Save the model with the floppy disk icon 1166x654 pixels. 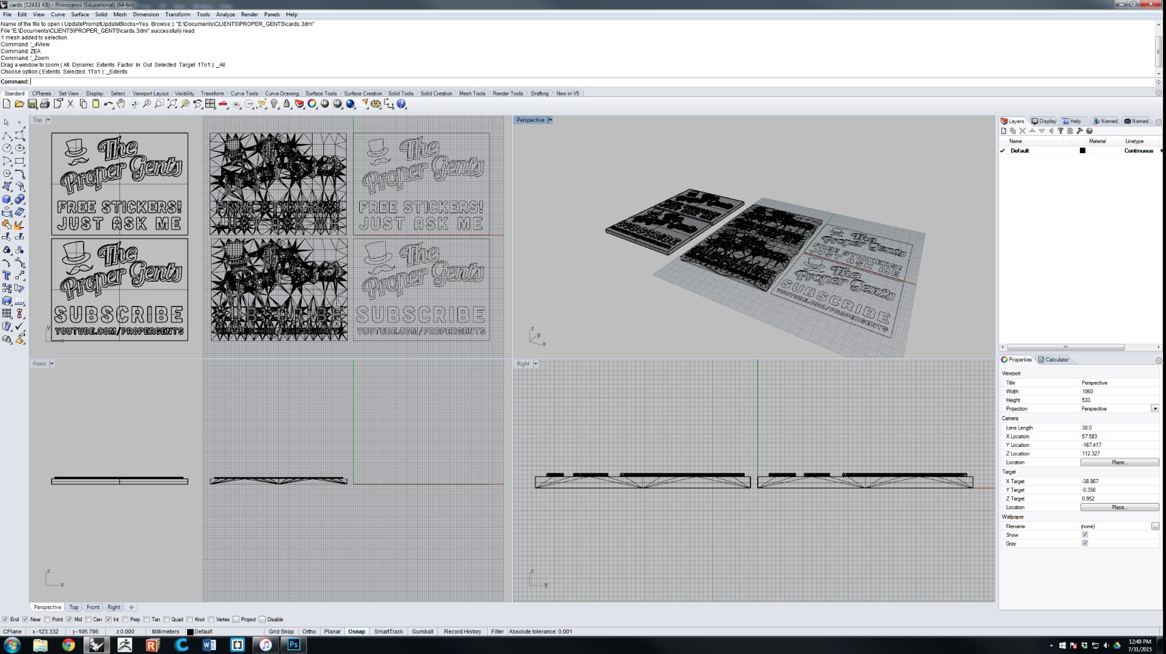coord(32,104)
